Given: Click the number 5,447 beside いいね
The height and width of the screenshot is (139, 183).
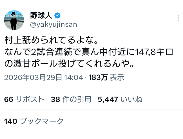Looking at the screenshot, I should click(108, 99).
